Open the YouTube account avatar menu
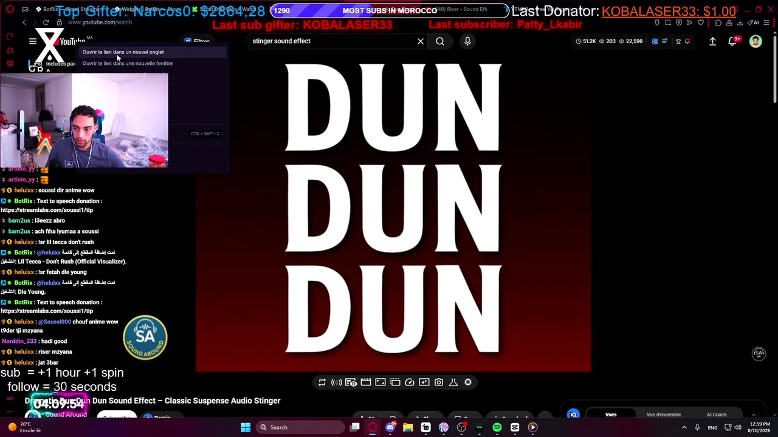Viewport: 778px width, 437px height. [x=756, y=41]
